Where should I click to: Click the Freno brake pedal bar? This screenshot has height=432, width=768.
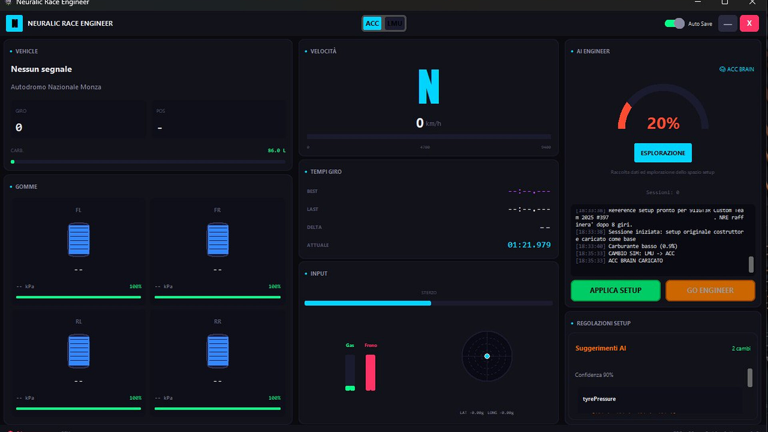coord(370,372)
